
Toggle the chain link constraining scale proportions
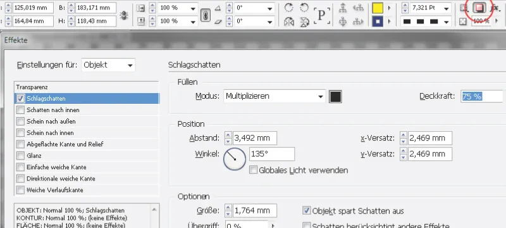point(205,15)
